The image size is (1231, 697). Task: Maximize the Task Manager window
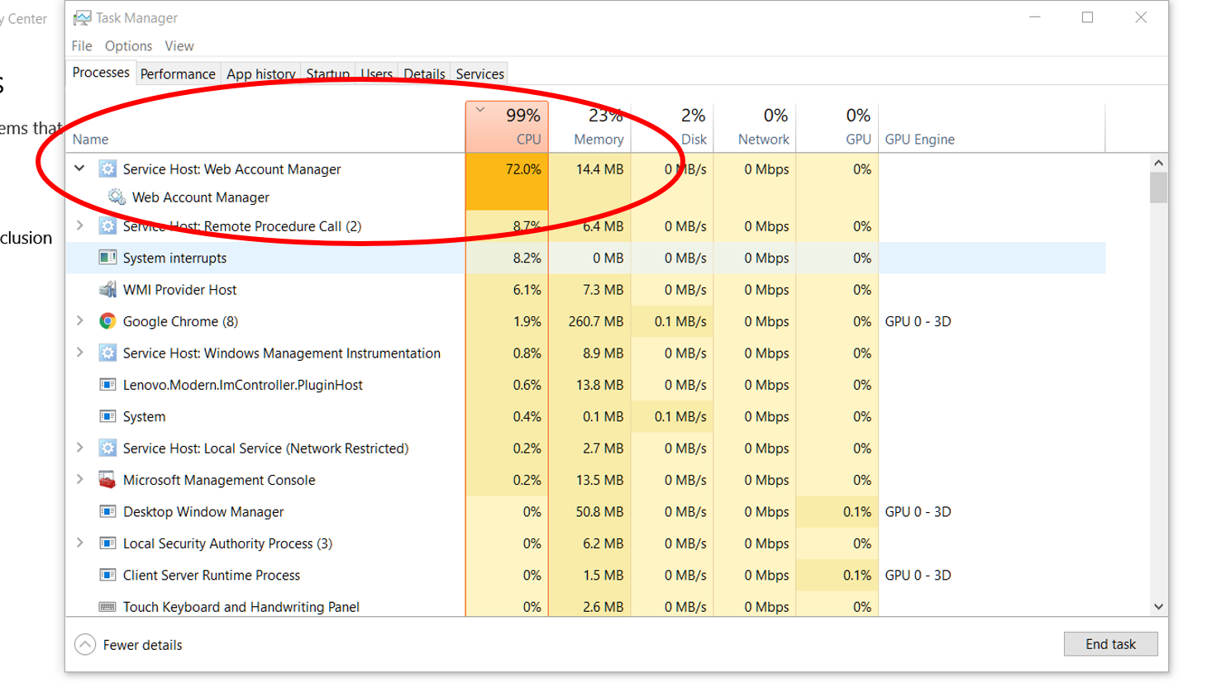click(x=1087, y=17)
